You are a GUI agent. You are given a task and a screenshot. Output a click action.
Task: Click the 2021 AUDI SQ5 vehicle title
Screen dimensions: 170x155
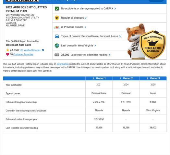pyautogui.click(x=26, y=9)
